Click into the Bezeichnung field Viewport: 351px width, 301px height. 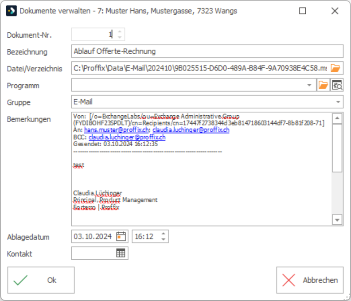pos(207,51)
